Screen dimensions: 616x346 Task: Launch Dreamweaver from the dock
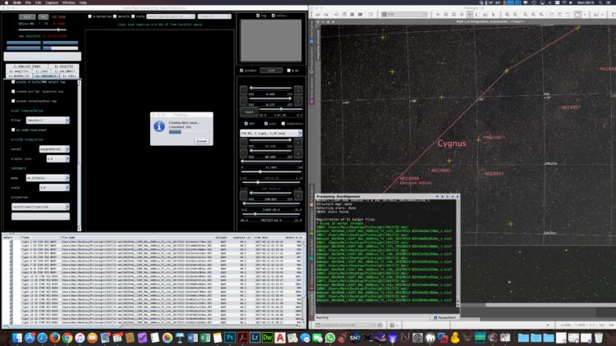[x=267, y=337]
